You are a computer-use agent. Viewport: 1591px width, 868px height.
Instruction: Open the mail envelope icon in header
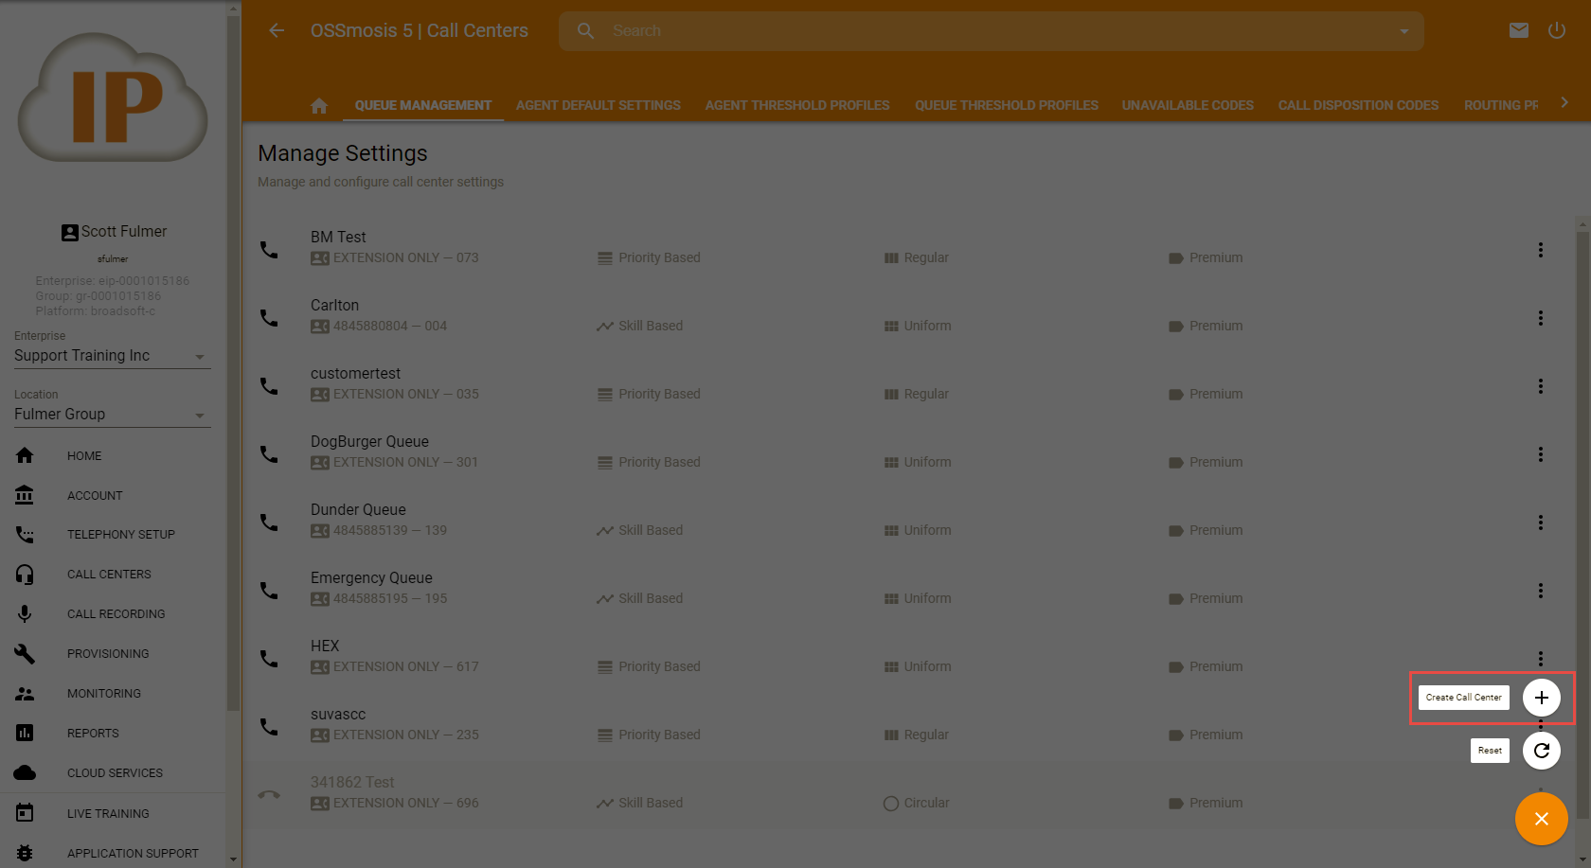coord(1518,30)
